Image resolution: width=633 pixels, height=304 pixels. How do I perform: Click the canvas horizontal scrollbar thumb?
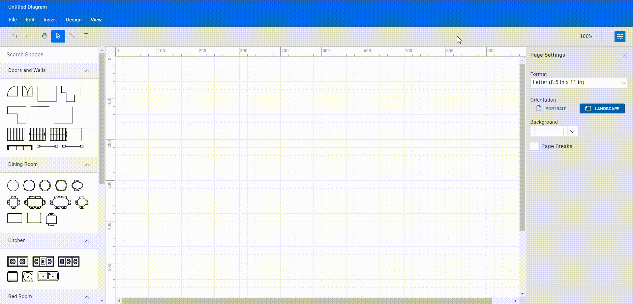[x=307, y=301]
